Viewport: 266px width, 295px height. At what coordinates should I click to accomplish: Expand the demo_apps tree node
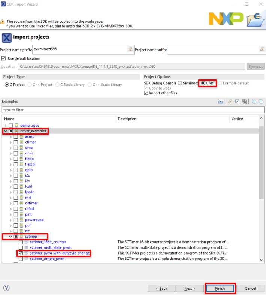[x=5, y=126]
